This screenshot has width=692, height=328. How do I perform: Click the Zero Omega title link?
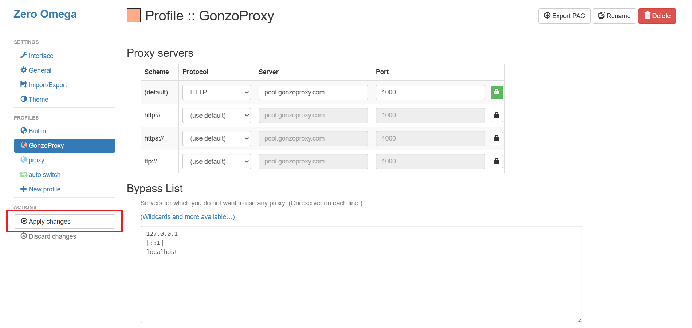coord(45,14)
